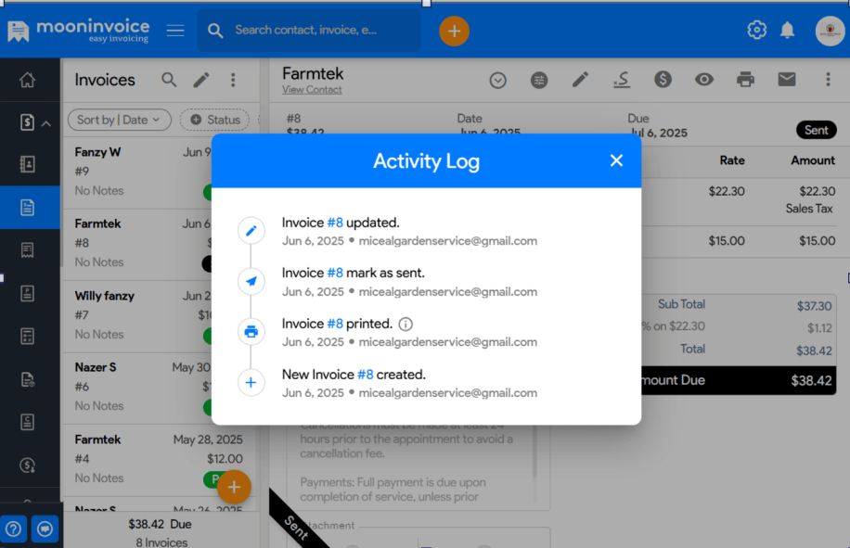Image resolution: width=850 pixels, height=548 pixels.
Task: Open the help question mark button
Action: (x=14, y=529)
